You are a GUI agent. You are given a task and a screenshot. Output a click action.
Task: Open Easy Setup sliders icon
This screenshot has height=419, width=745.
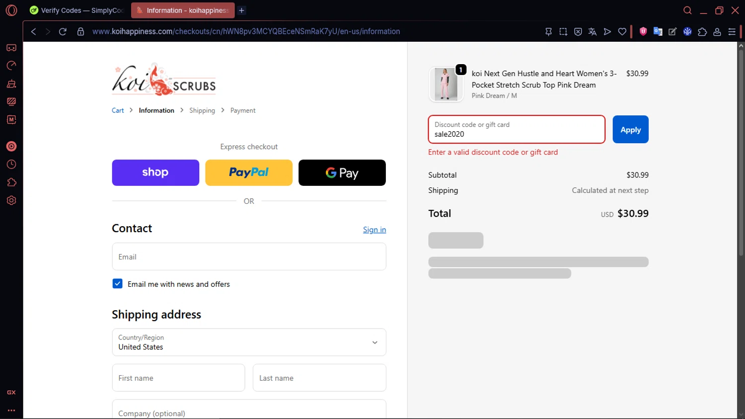pos(732,31)
